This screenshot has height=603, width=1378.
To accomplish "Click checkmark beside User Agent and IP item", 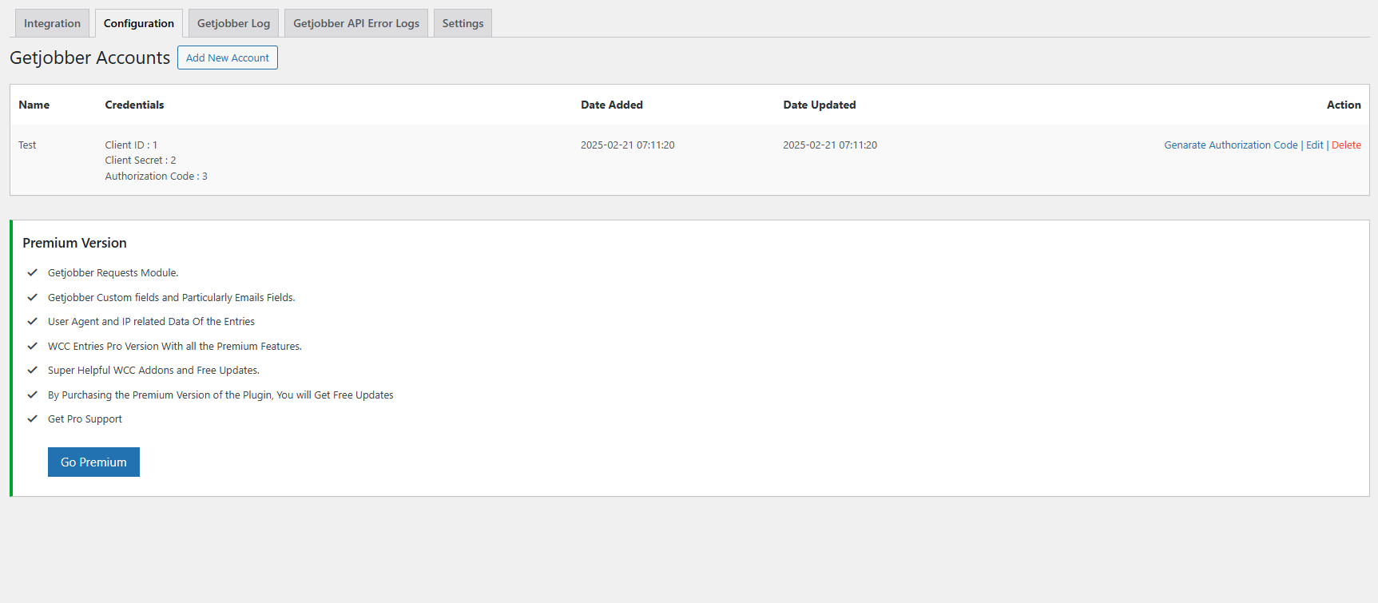I will click(33, 321).
